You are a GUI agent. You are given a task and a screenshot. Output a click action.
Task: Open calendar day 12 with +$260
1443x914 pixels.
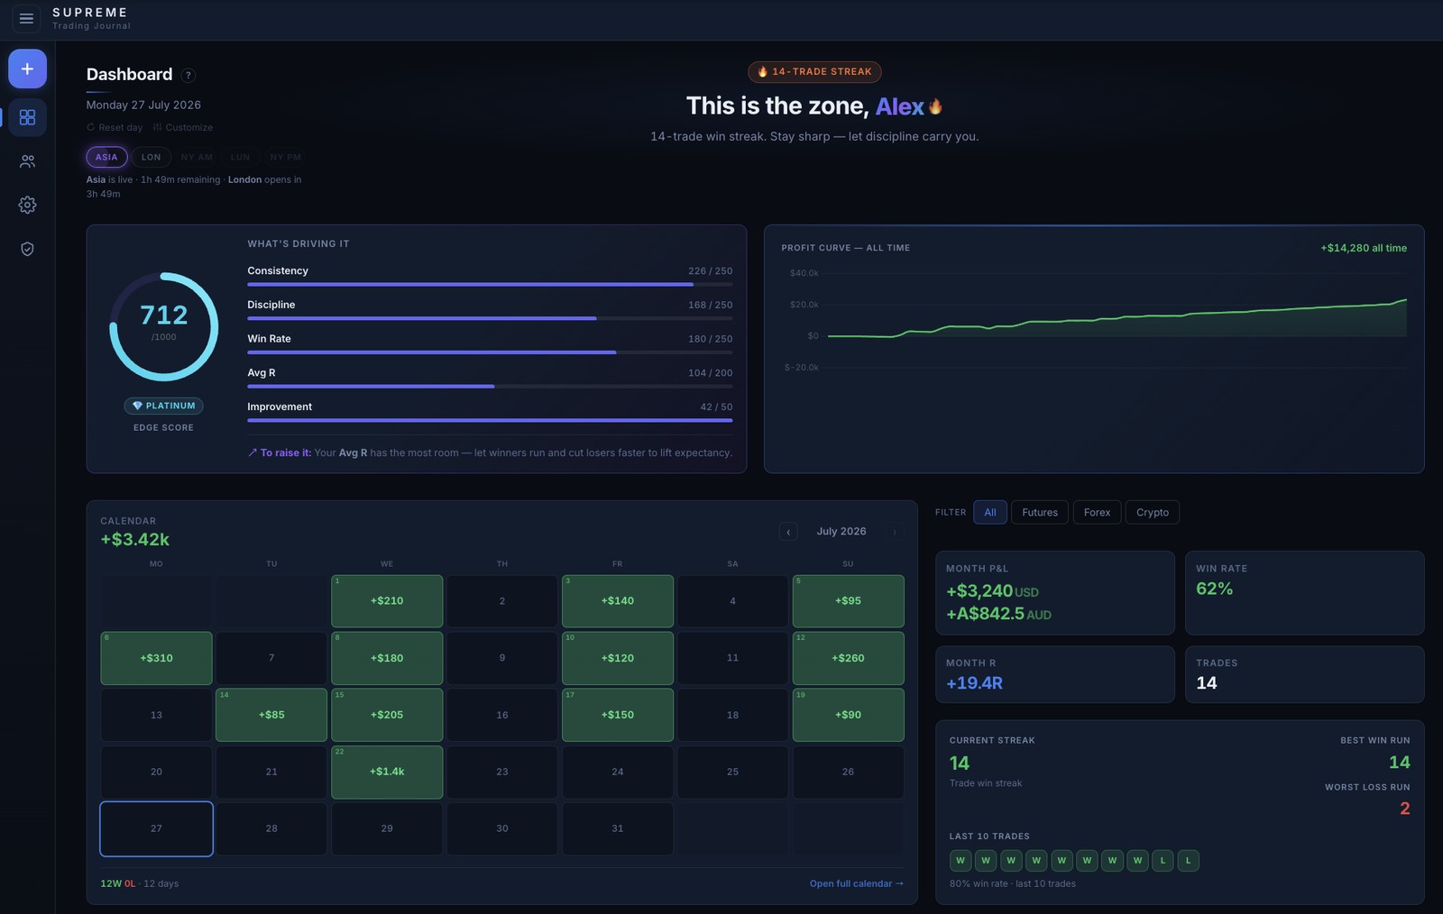coord(848,658)
